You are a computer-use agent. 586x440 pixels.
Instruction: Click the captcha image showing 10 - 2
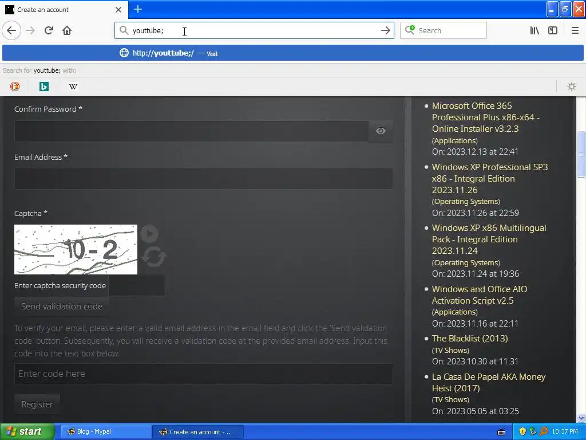point(76,250)
